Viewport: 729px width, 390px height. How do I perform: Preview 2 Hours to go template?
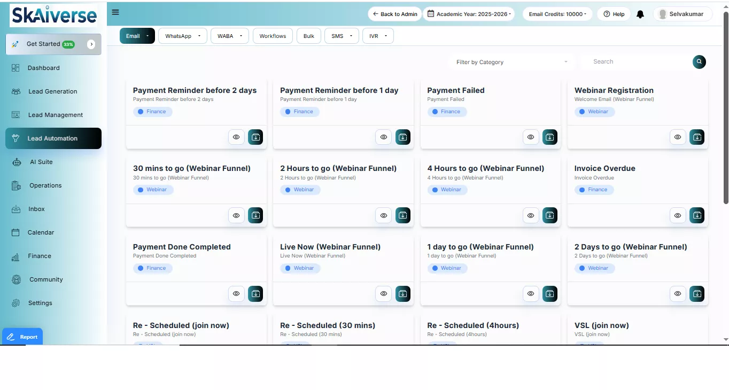(x=383, y=215)
